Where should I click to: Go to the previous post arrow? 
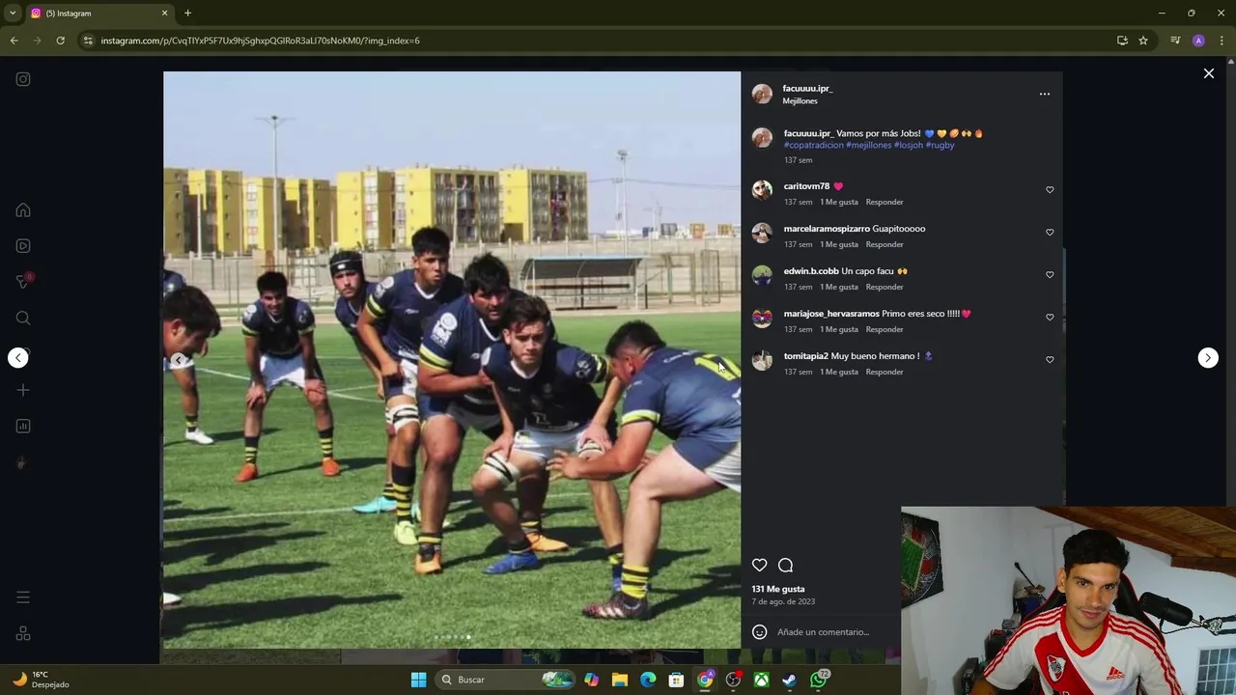click(18, 358)
